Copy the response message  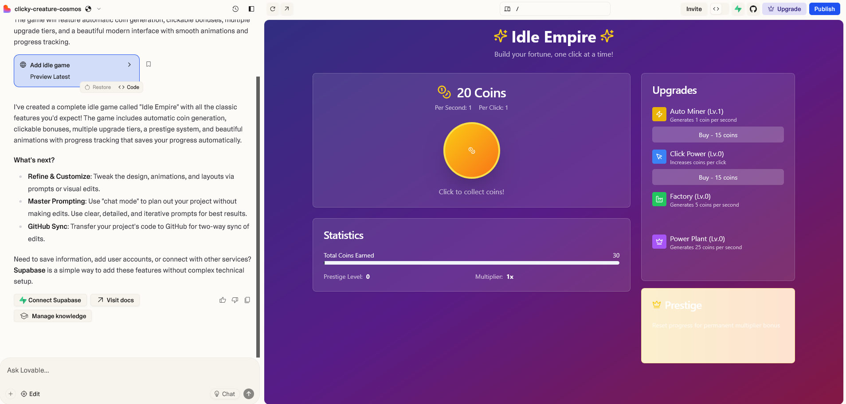(x=247, y=300)
